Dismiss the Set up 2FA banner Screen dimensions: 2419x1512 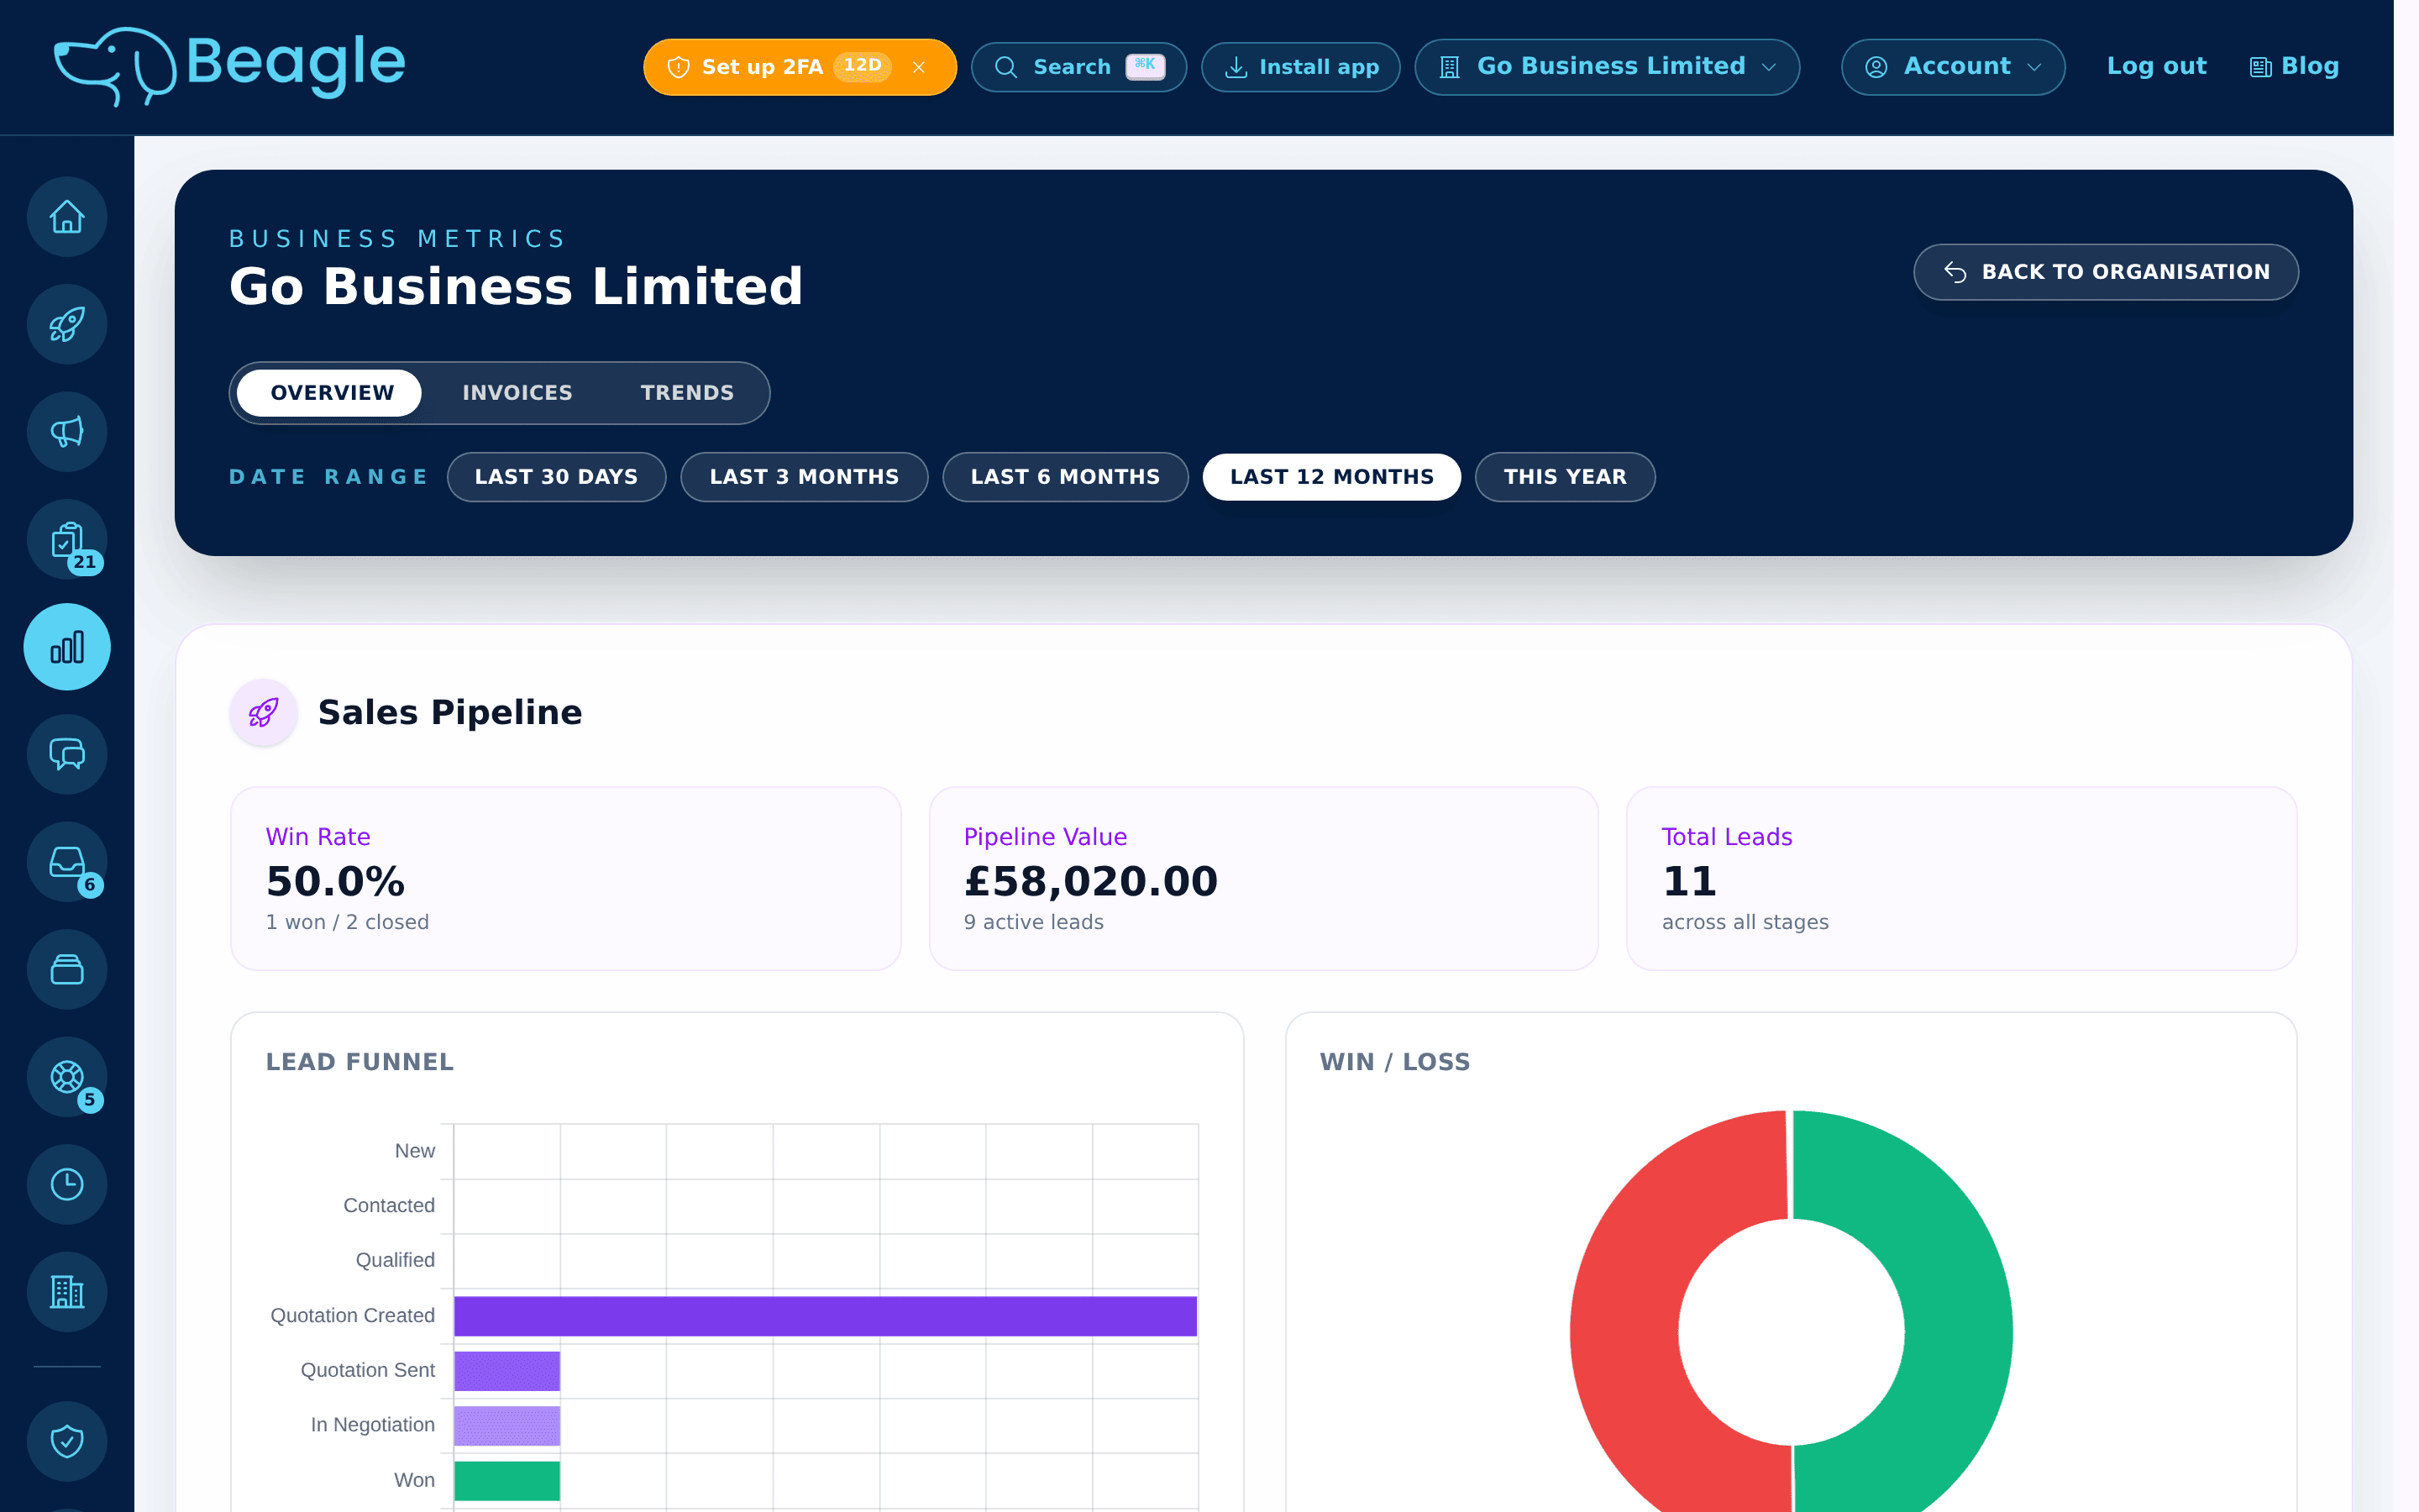coord(919,67)
